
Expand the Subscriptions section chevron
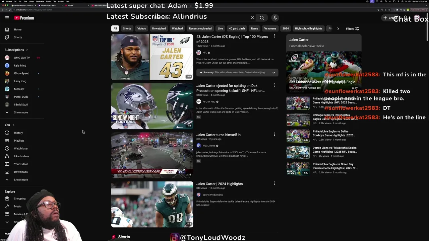pos(27,50)
